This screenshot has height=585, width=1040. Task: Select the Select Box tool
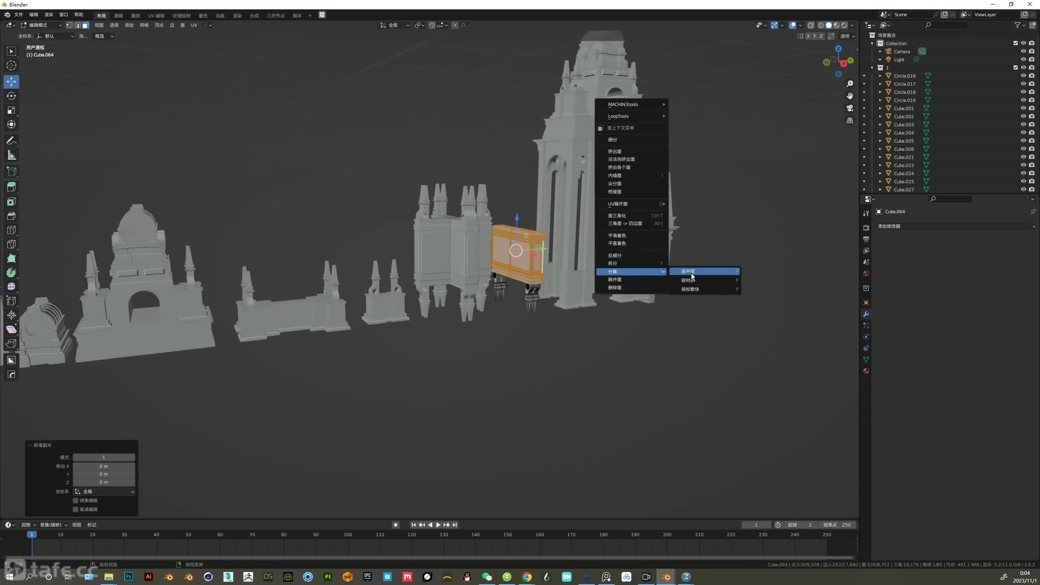tap(11, 51)
